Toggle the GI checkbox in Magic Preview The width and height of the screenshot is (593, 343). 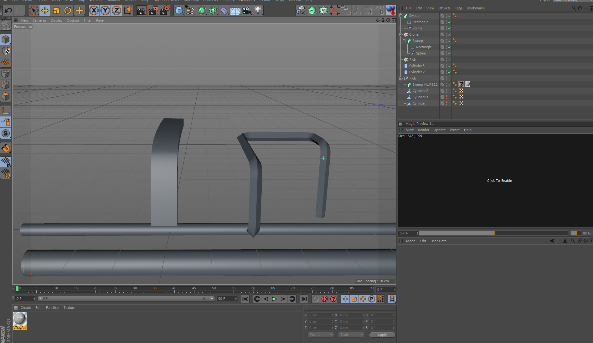(x=585, y=233)
